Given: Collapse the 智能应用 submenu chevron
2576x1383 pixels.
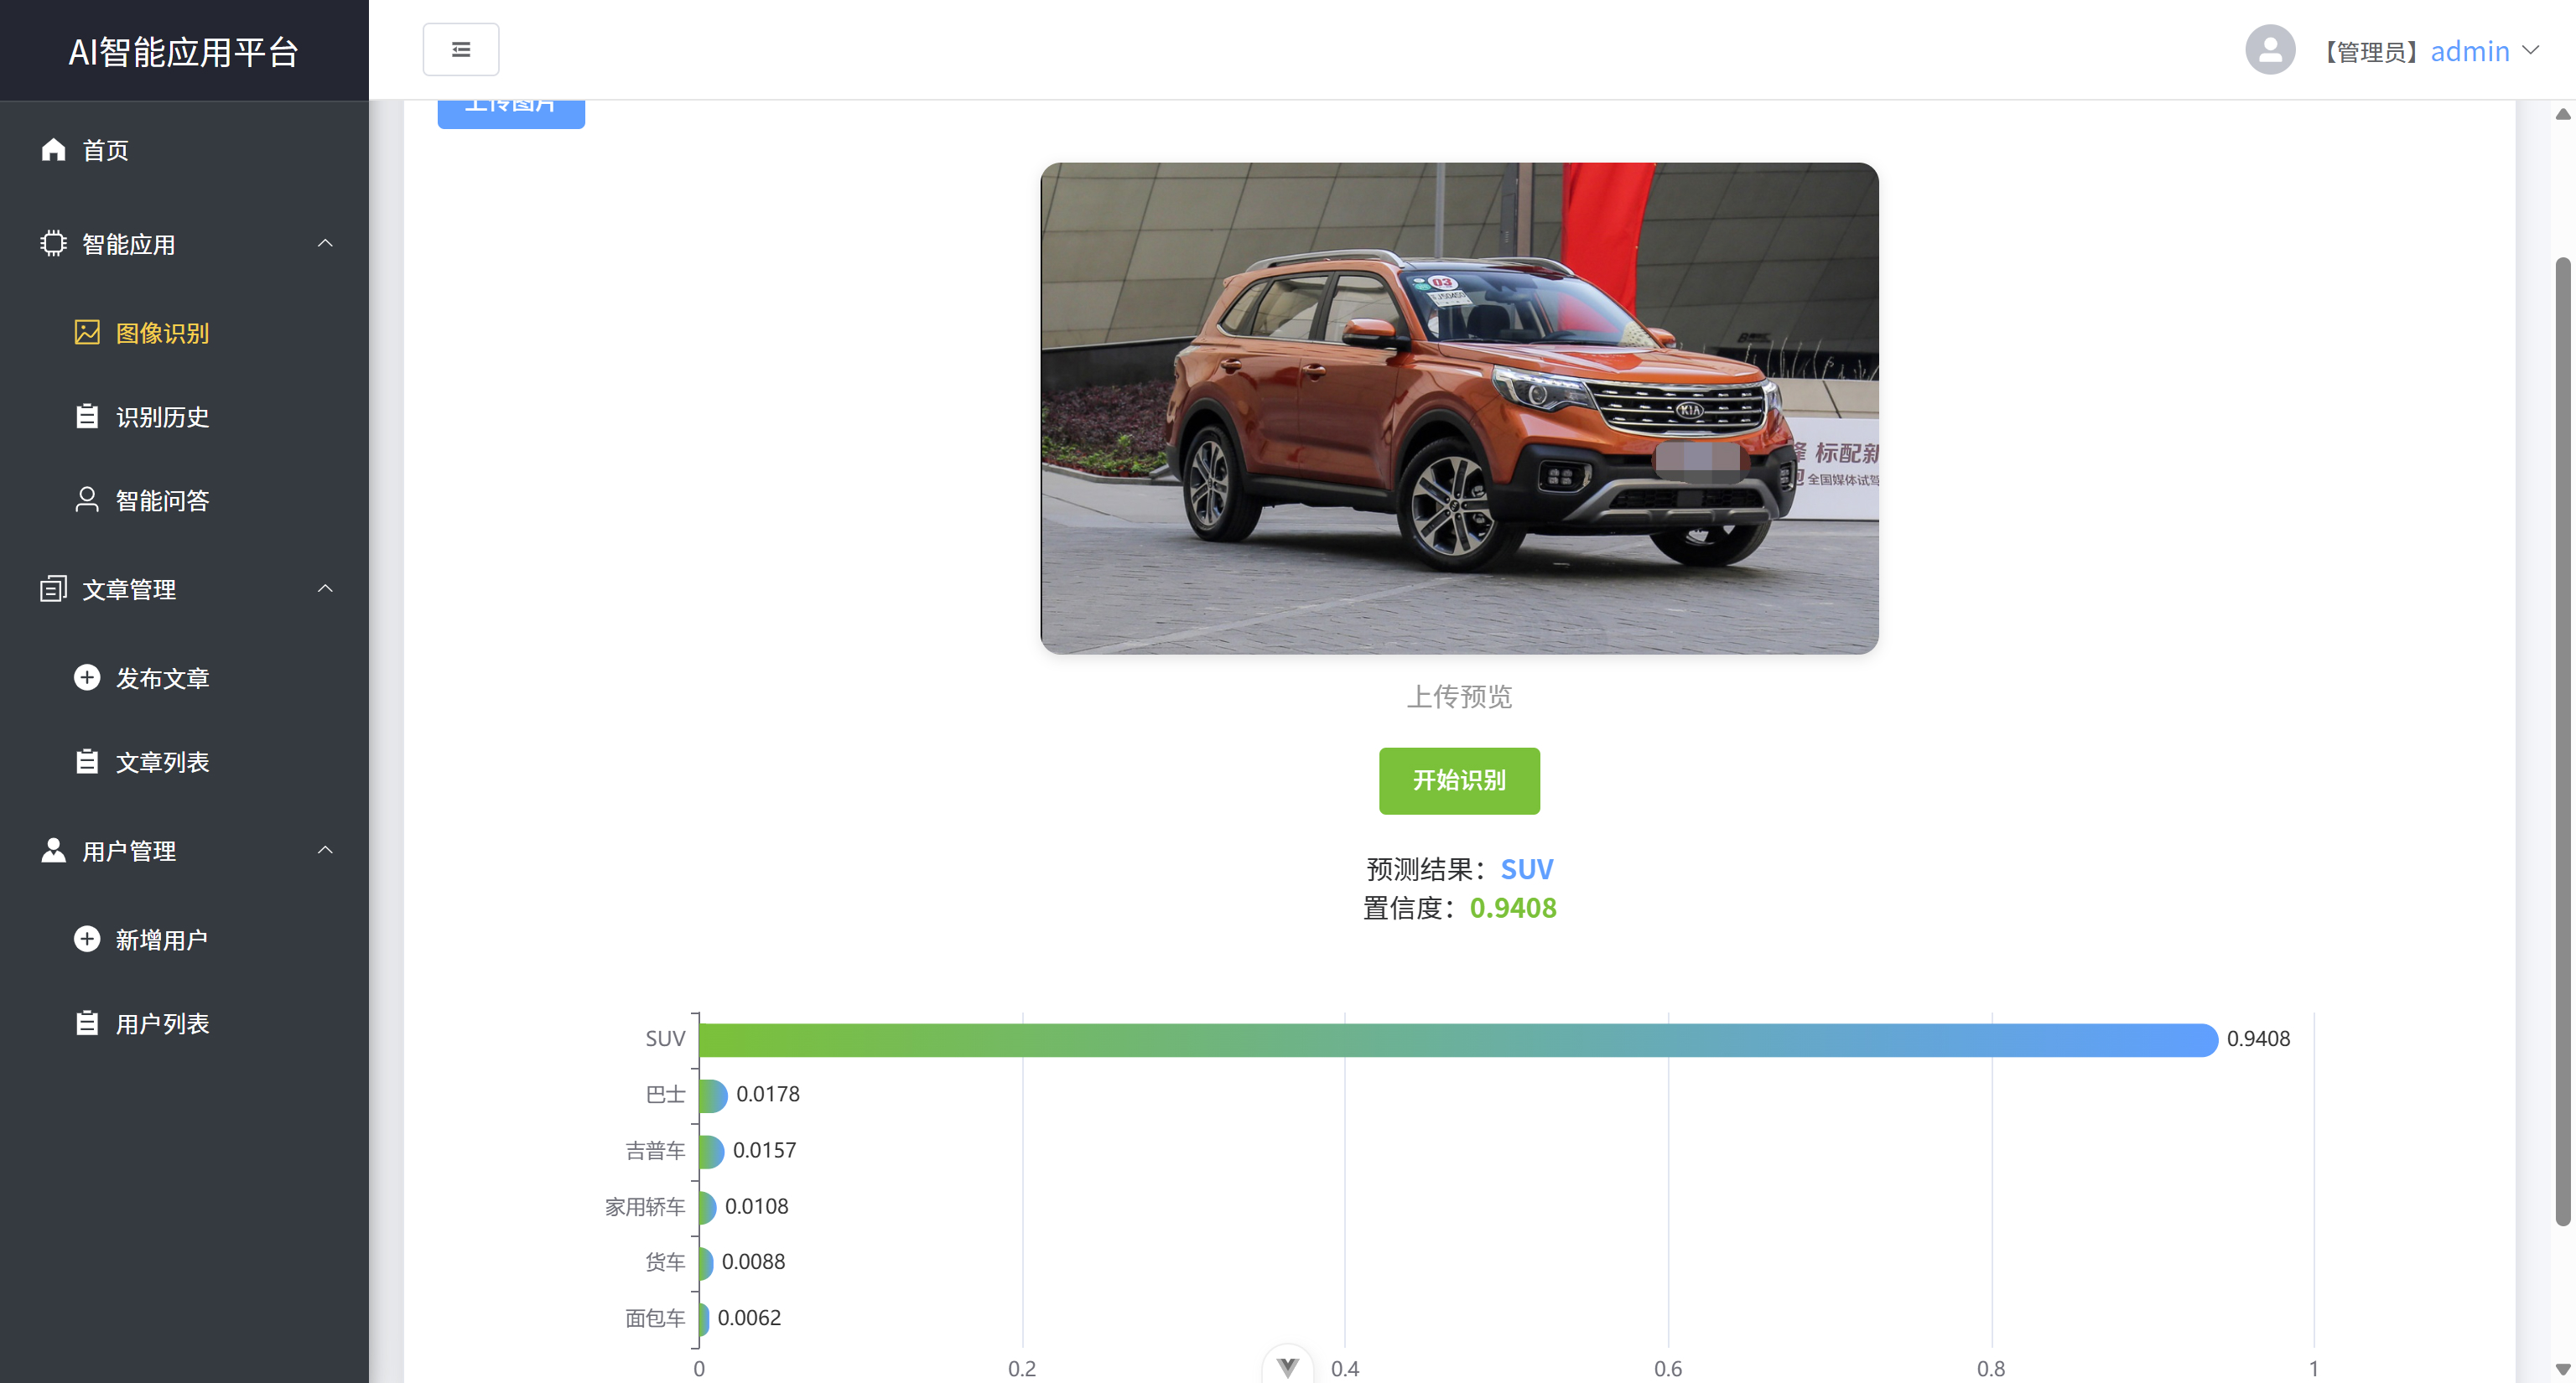Looking at the screenshot, I should tap(325, 244).
